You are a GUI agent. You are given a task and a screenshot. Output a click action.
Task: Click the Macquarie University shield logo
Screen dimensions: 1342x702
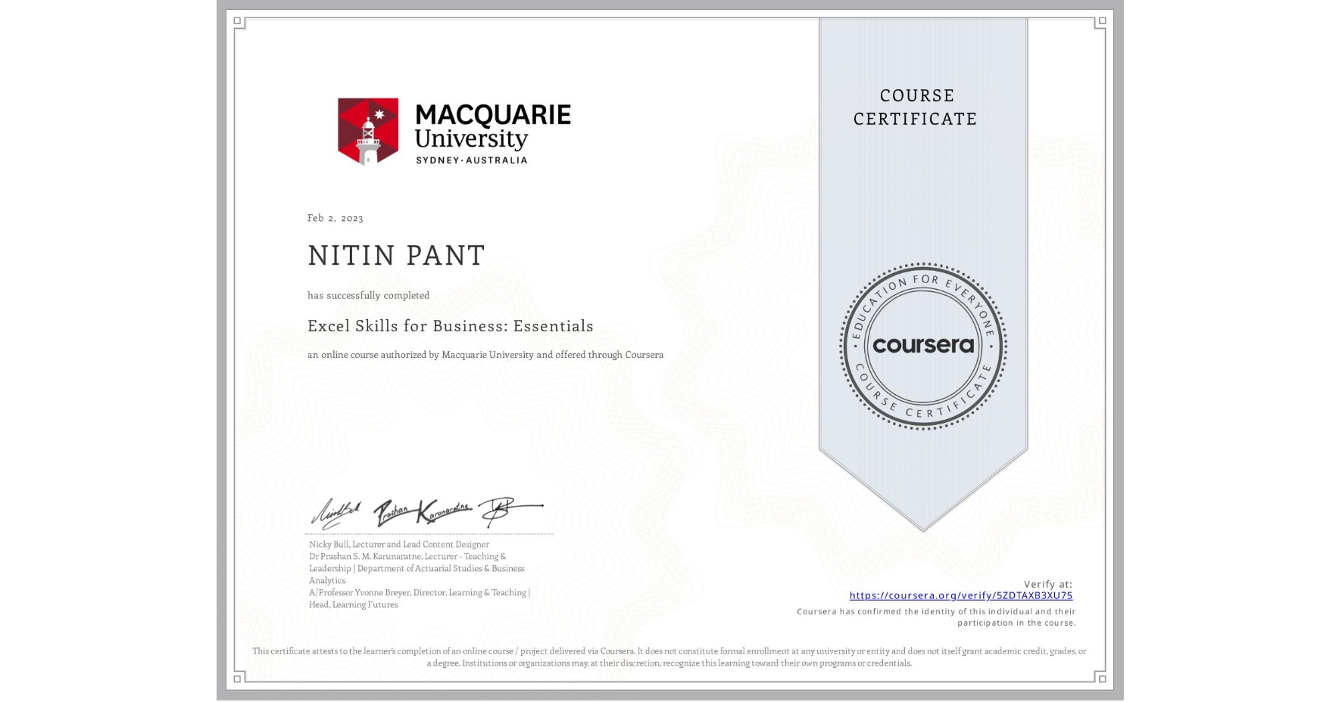(x=369, y=131)
